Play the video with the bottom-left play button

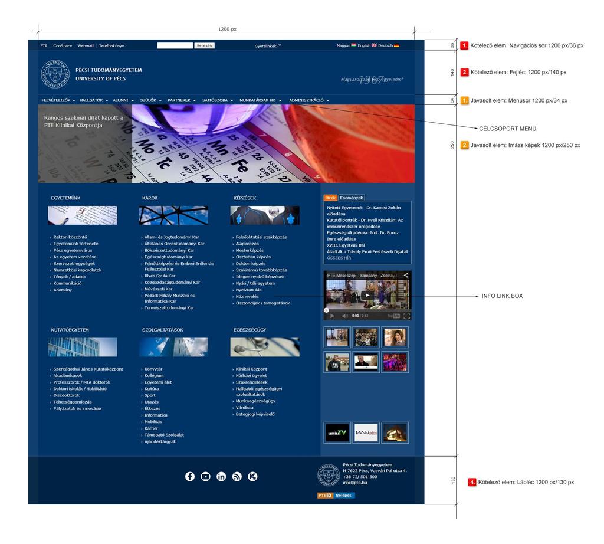tap(332, 316)
